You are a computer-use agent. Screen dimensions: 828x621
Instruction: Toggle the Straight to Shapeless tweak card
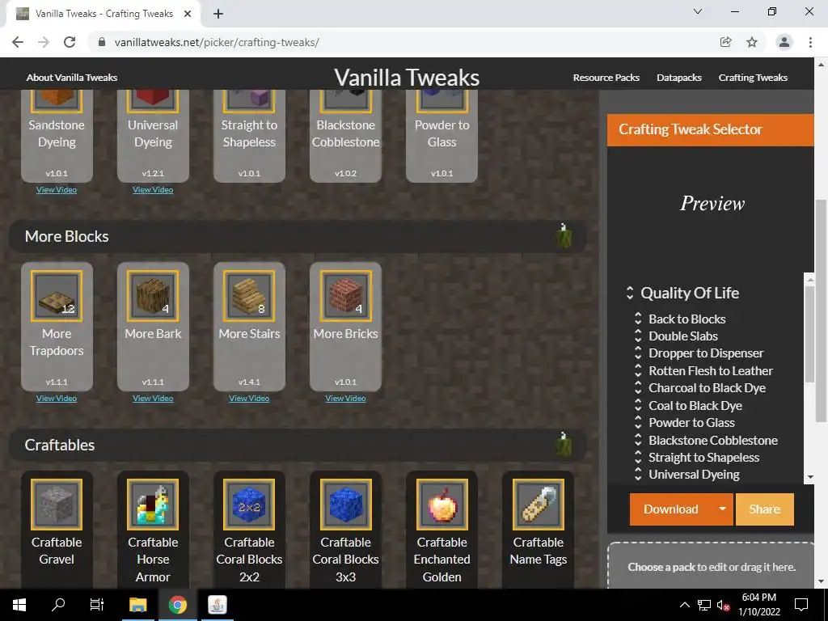pyautogui.click(x=249, y=136)
